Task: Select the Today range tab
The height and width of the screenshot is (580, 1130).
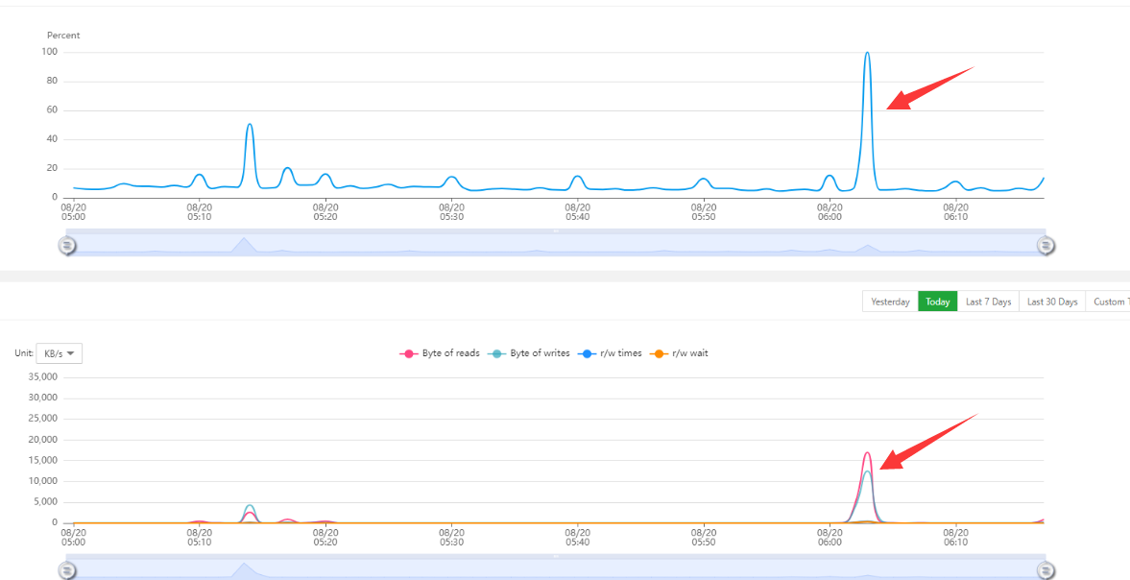Action: pos(938,302)
